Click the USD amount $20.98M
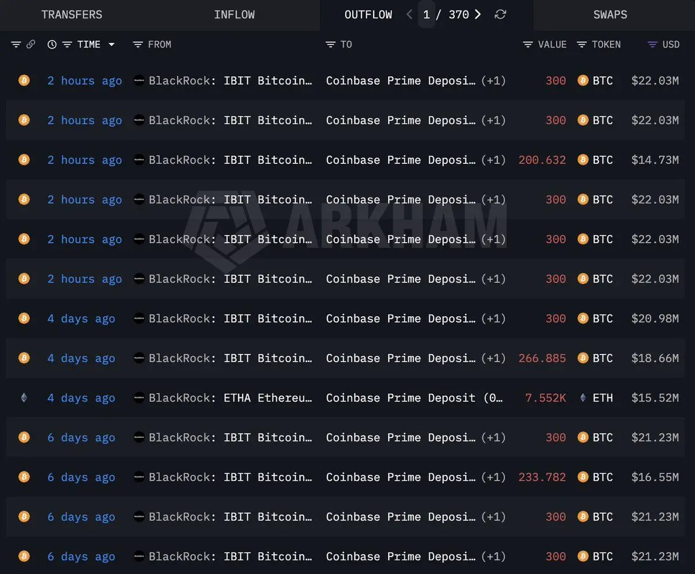 coord(655,319)
